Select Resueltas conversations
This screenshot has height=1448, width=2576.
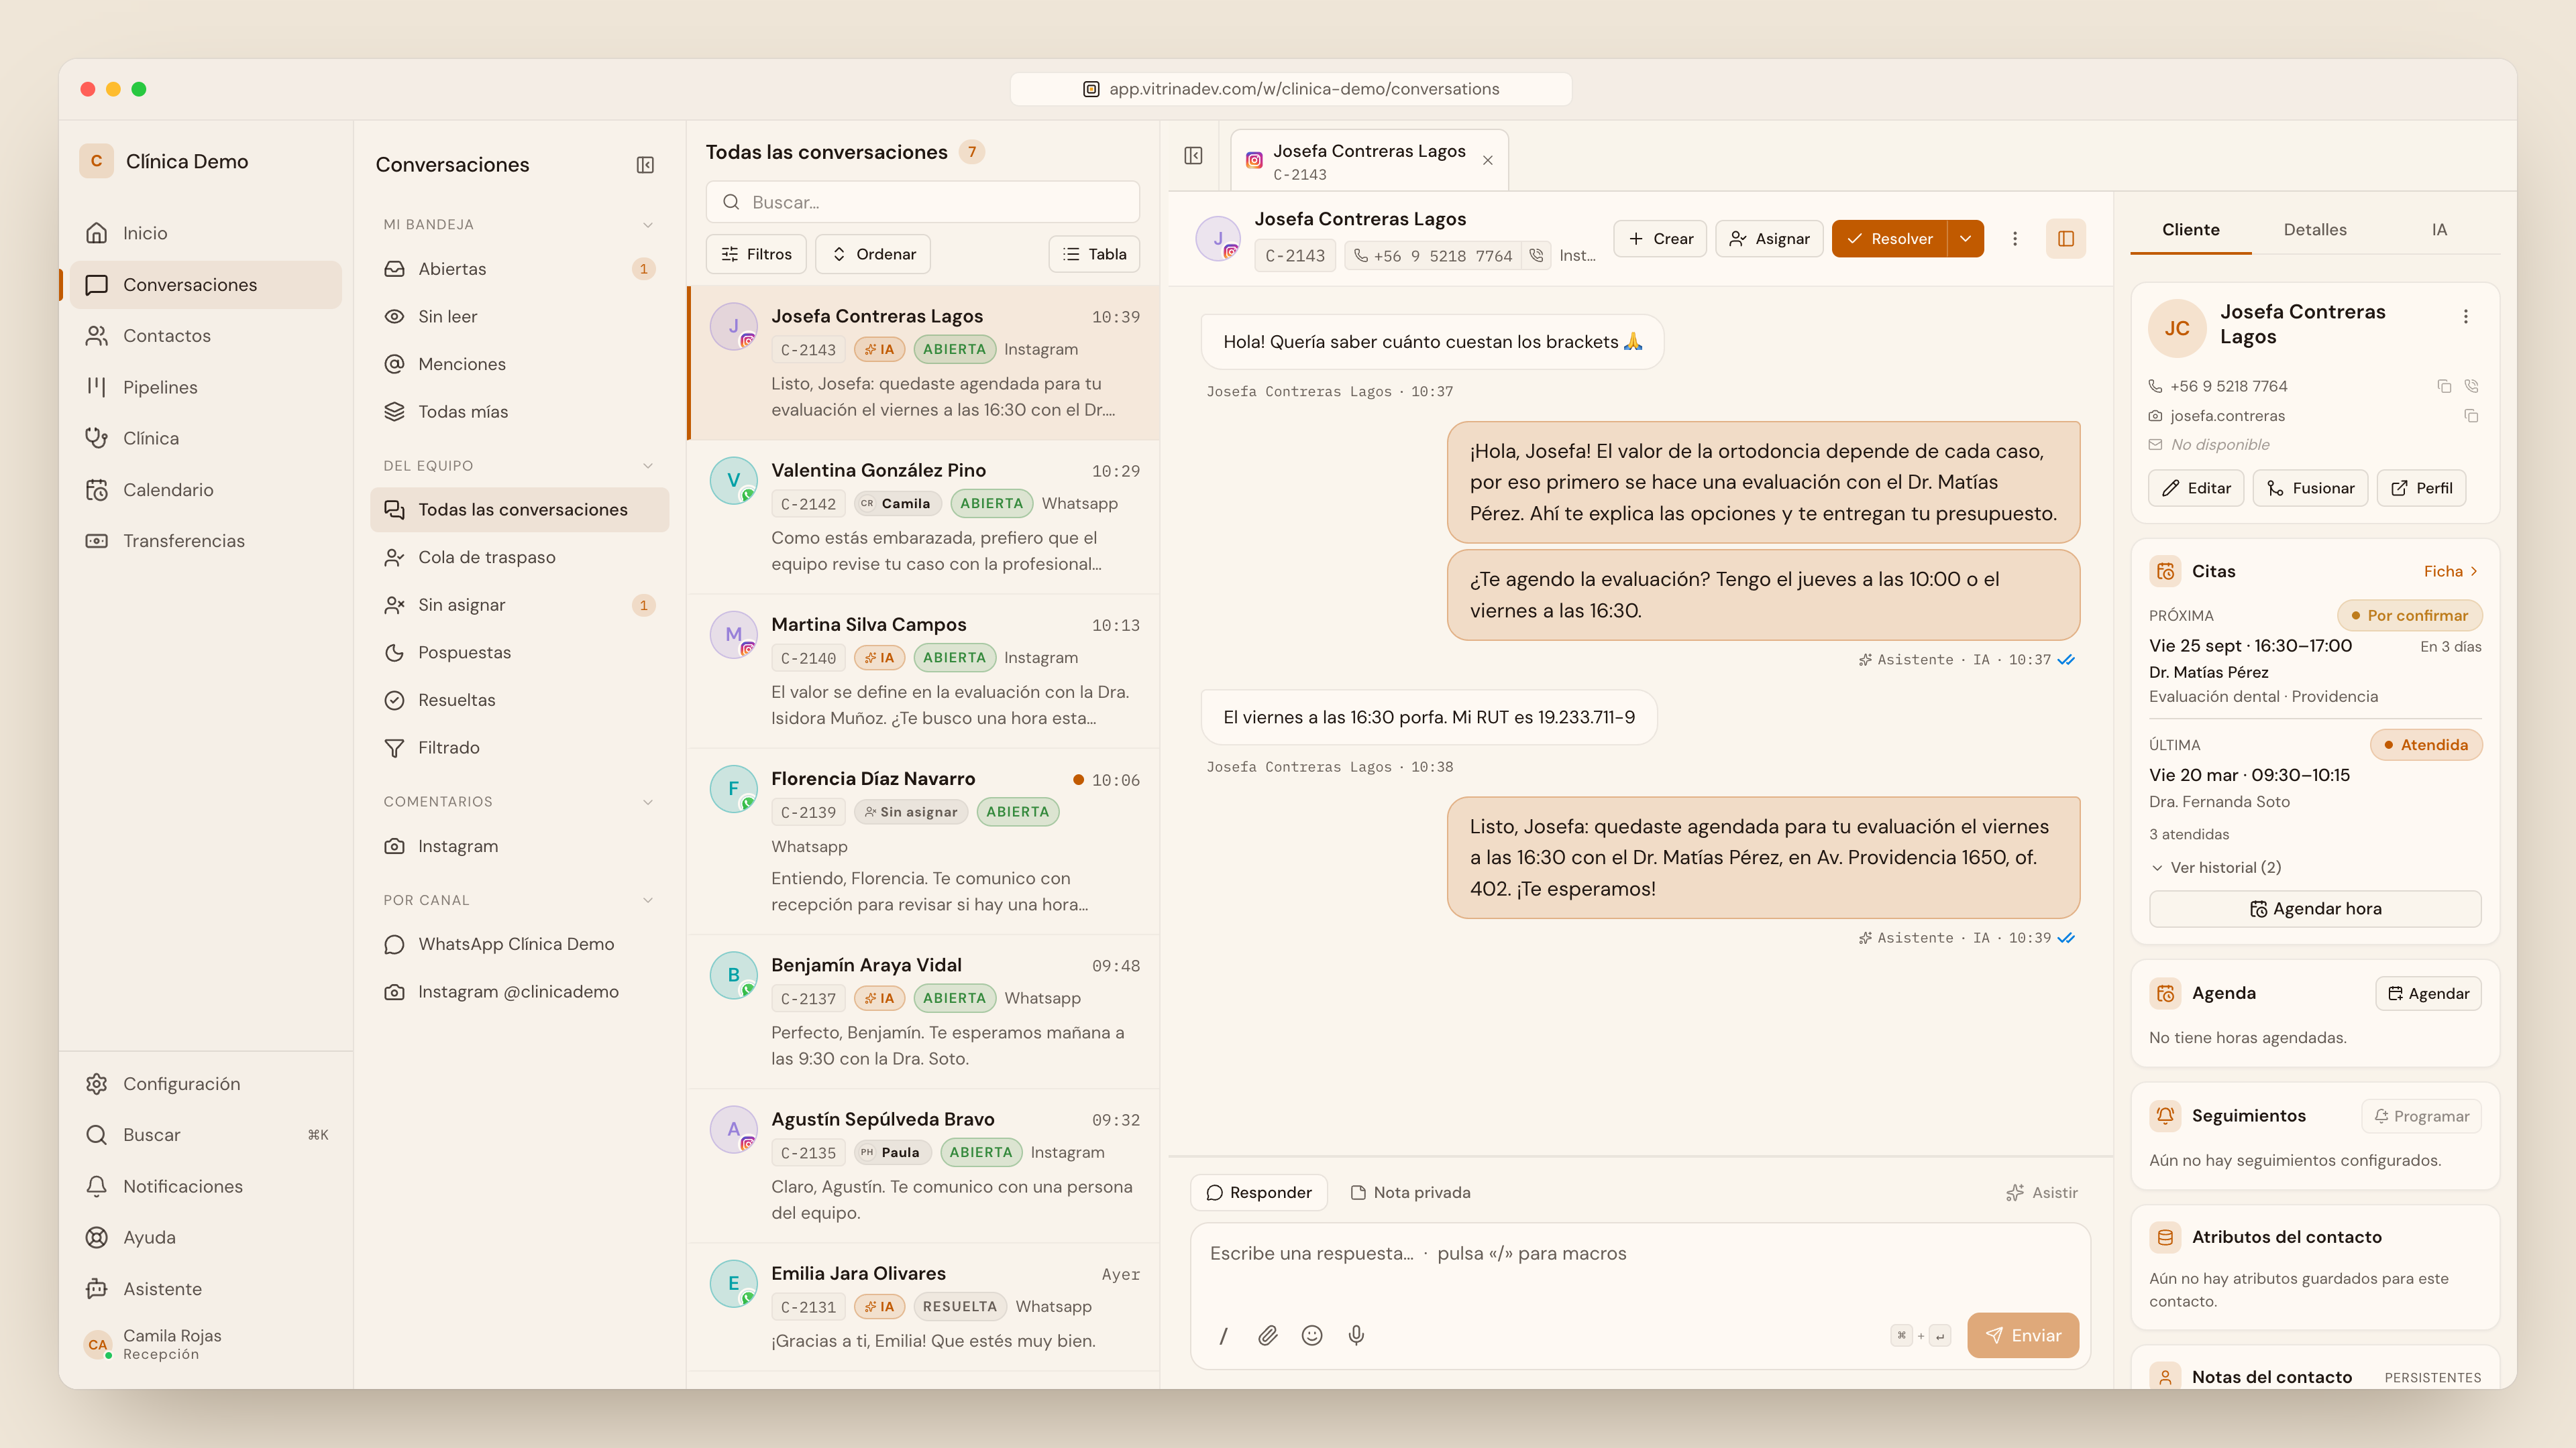pyautogui.click(x=519, y=701)
